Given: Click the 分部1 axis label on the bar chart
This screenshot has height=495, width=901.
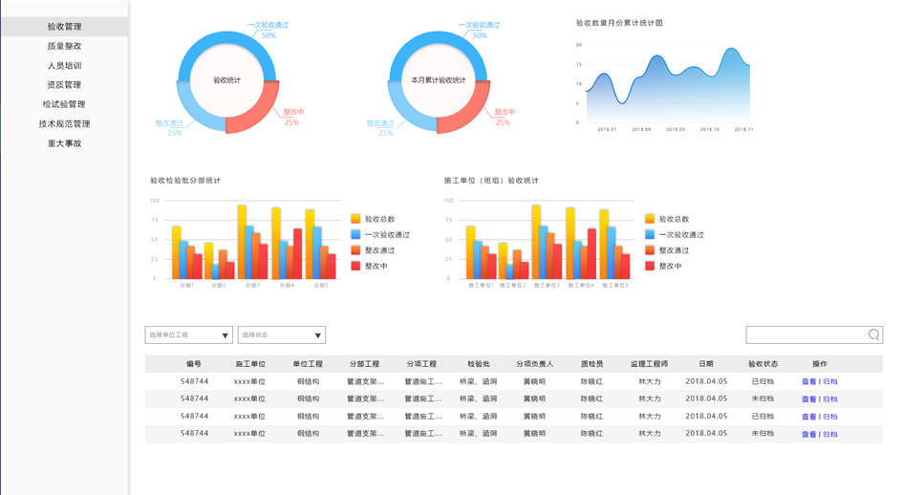Looking at the screenshot, I should coord(186,285).
